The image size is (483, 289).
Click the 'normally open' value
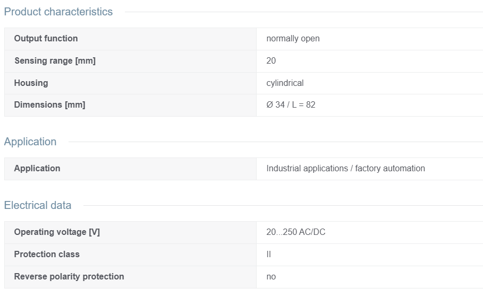click(x=293, y=38)
